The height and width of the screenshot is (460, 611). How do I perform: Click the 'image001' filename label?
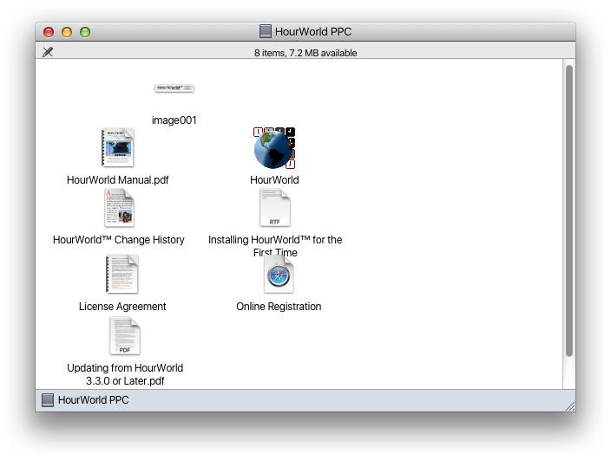(x=174, y=120)
